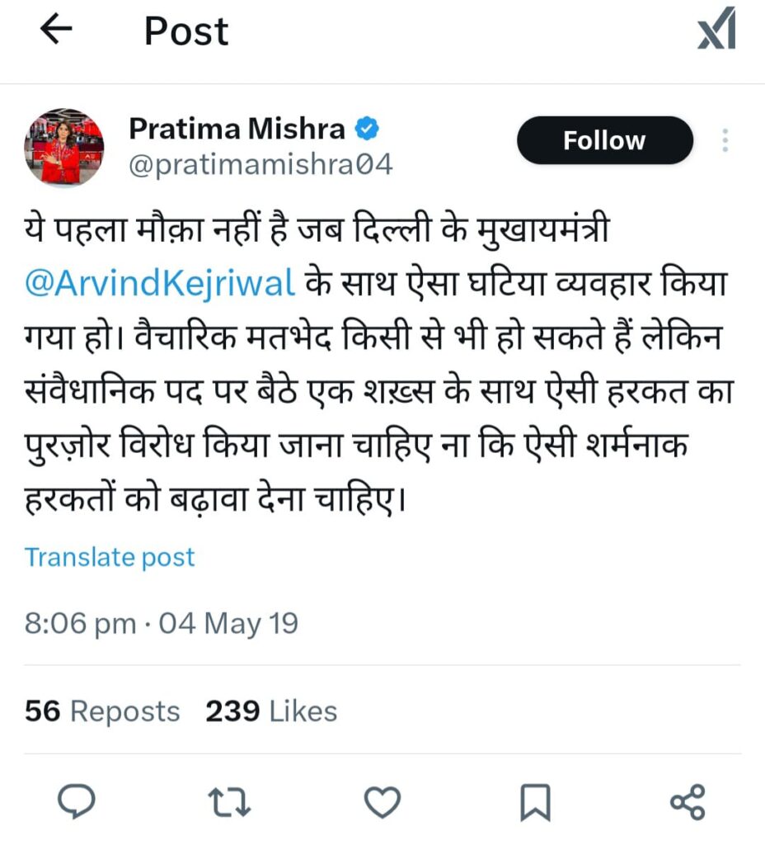
Task: Like the post with heart icon
Action: (382, 802)
